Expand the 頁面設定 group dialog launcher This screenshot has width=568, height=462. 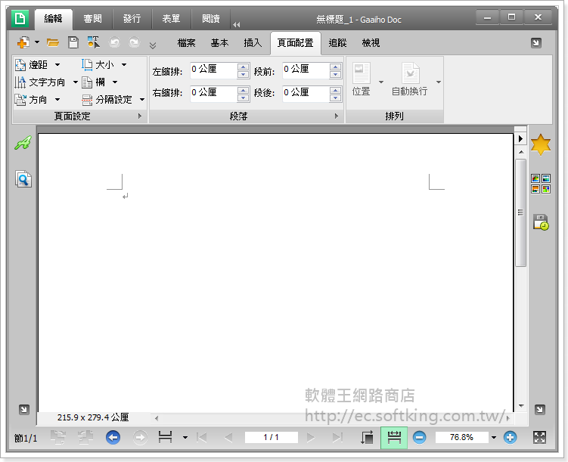coord(139,116)
